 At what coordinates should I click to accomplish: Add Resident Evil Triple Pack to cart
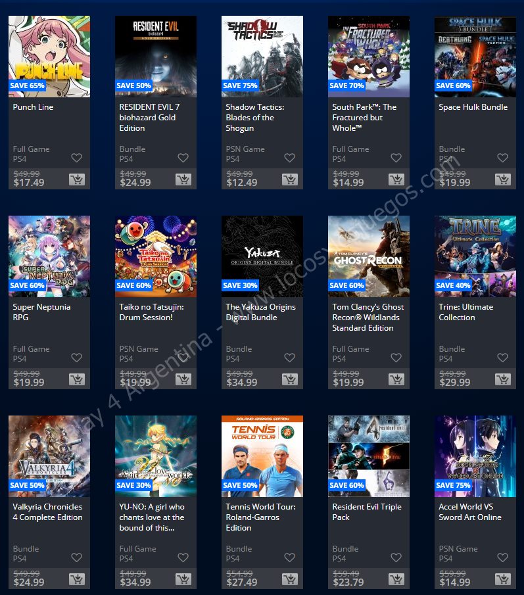(x=396, y=579)
